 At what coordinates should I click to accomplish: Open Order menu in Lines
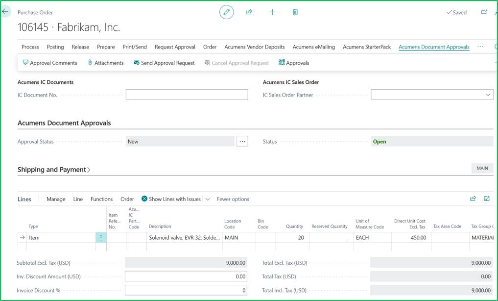point(127,199)
